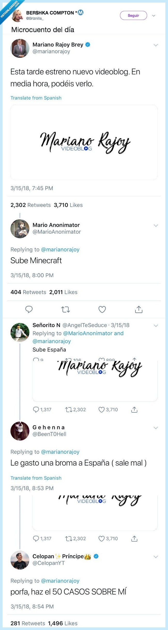
Task: Click the retweet icon under Sube Minecraft tweet
Action: coord(66,309)
